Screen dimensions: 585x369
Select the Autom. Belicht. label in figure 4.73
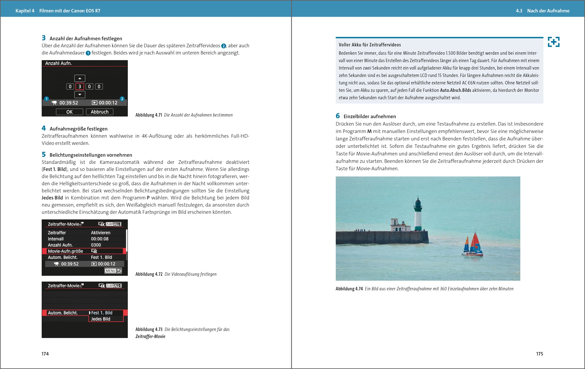tap(63, 313)
